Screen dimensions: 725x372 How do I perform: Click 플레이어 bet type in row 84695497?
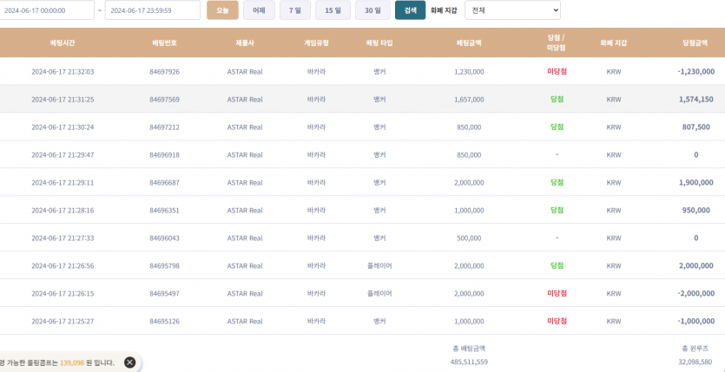pos(379,294)
